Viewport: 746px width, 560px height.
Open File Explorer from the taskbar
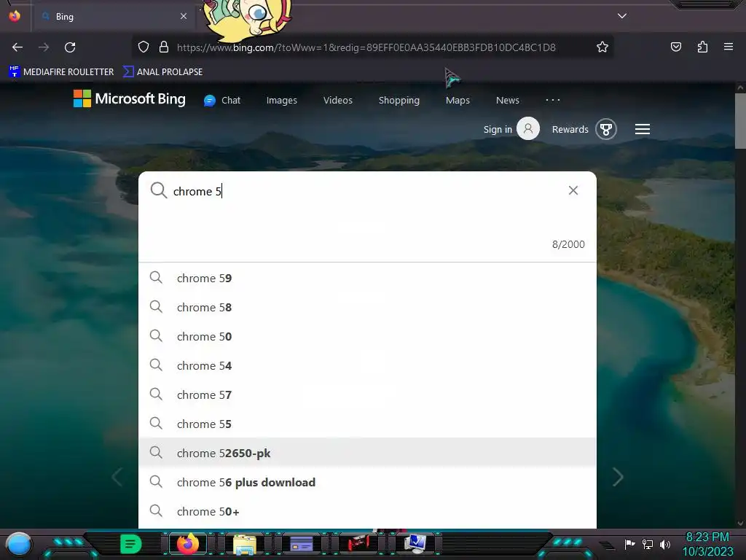245,544
